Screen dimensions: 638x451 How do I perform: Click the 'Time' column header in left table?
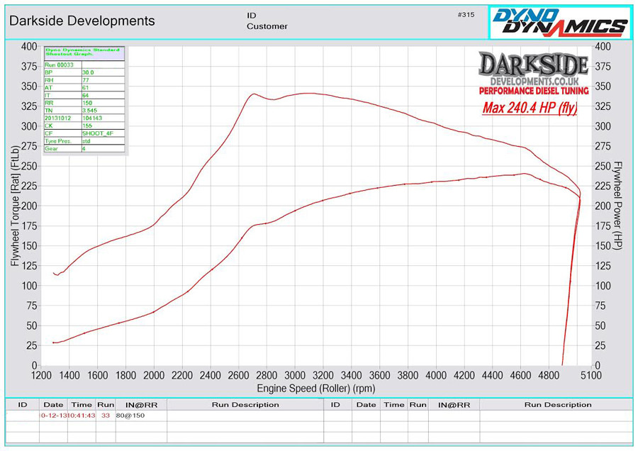point(82,405)
